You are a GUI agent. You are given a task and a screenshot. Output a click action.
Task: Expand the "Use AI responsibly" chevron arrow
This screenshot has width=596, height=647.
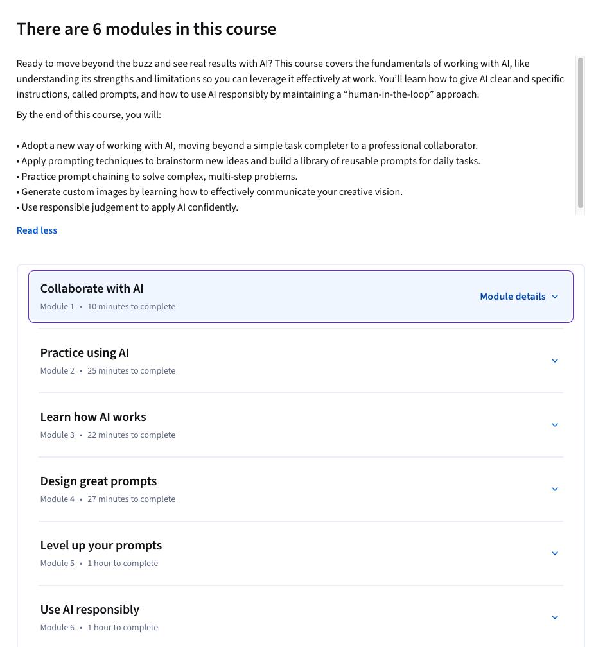click(555, 617)
